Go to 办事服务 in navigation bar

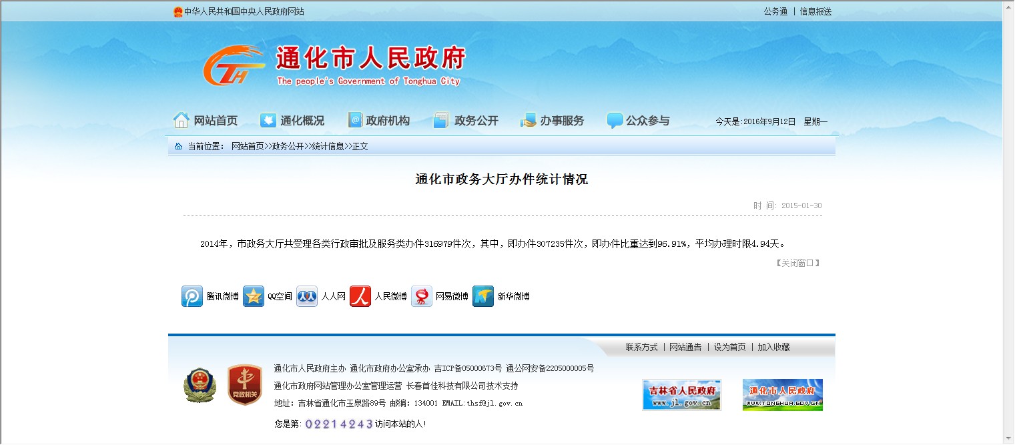click(x=552, y=121)
